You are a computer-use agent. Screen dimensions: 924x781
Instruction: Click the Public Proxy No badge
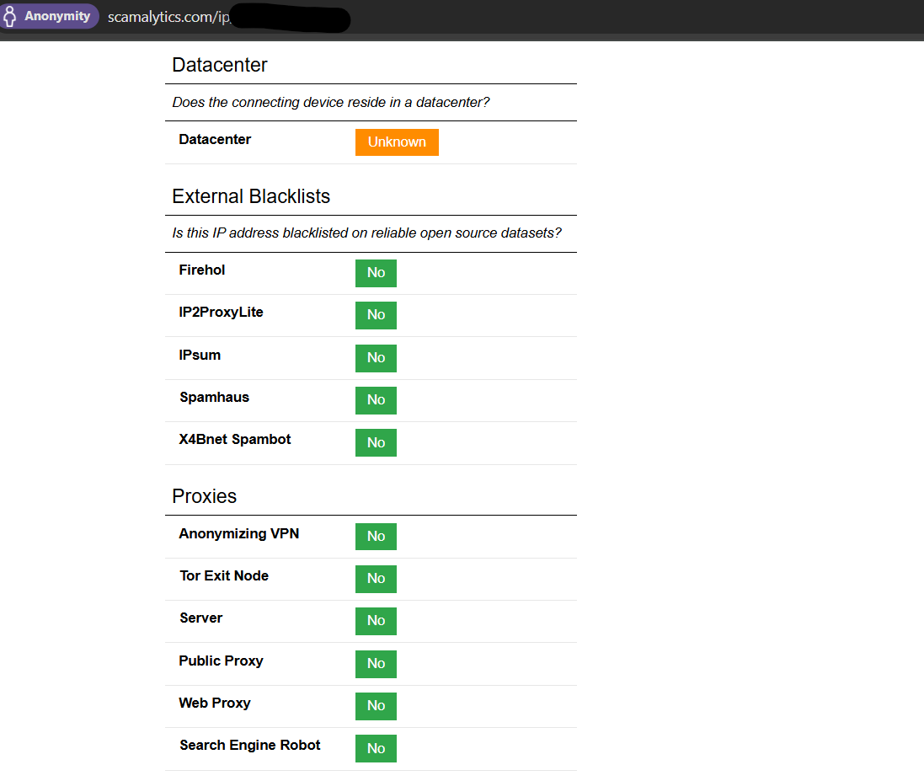click(376, 664)
